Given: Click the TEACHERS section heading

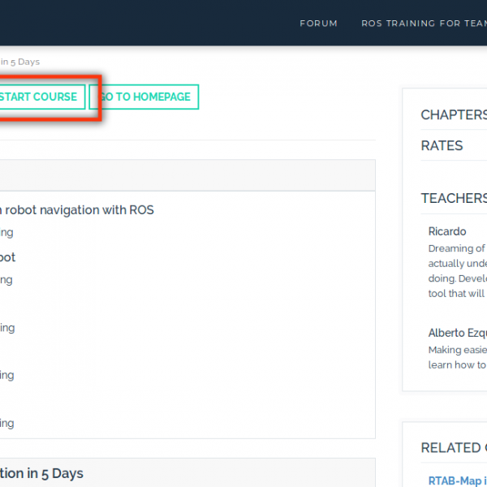Looking at the screenshot, I should (453, 198).
